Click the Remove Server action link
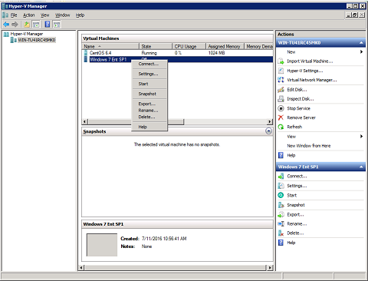Viewport: 368px width, 281px height. 301,117
